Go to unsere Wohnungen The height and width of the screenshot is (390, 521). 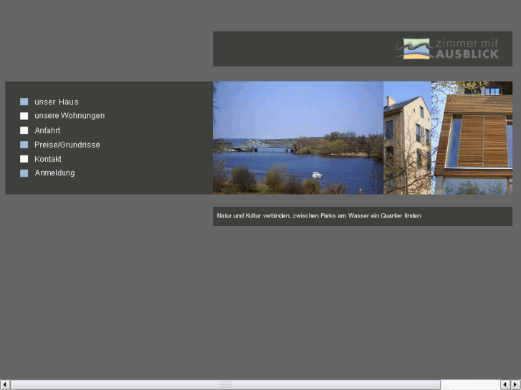(70, 116)
